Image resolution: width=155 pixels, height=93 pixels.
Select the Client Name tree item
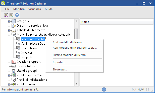coord(30,48)
